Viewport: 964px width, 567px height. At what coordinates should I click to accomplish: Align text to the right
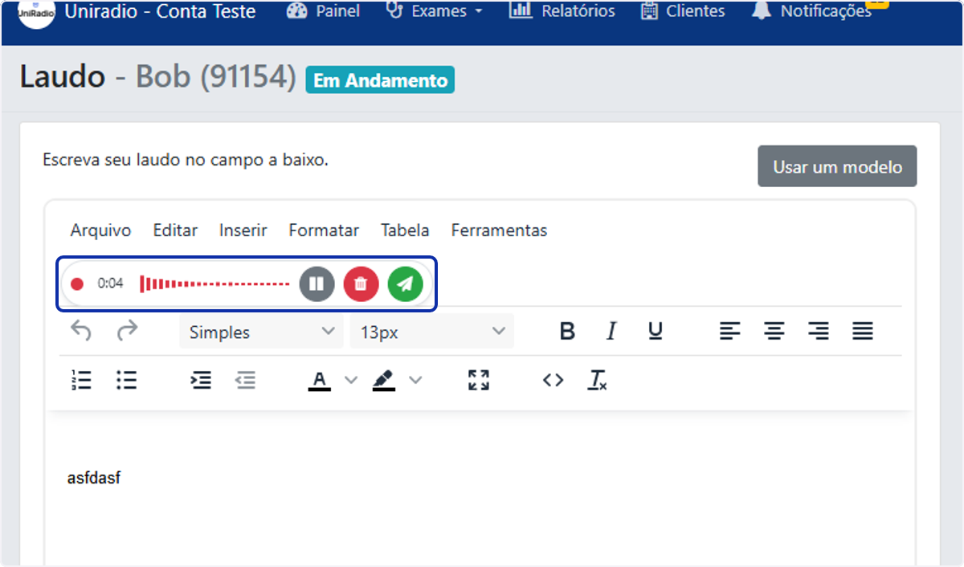coord(818,331)
